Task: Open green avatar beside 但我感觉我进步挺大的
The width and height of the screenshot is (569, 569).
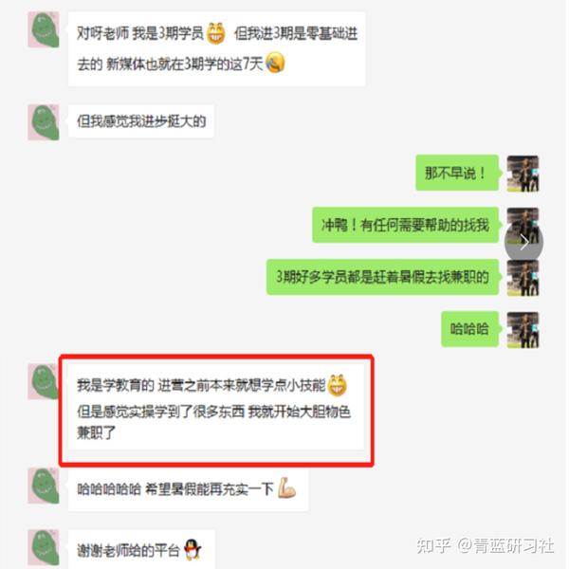Action: click(44, 122)
